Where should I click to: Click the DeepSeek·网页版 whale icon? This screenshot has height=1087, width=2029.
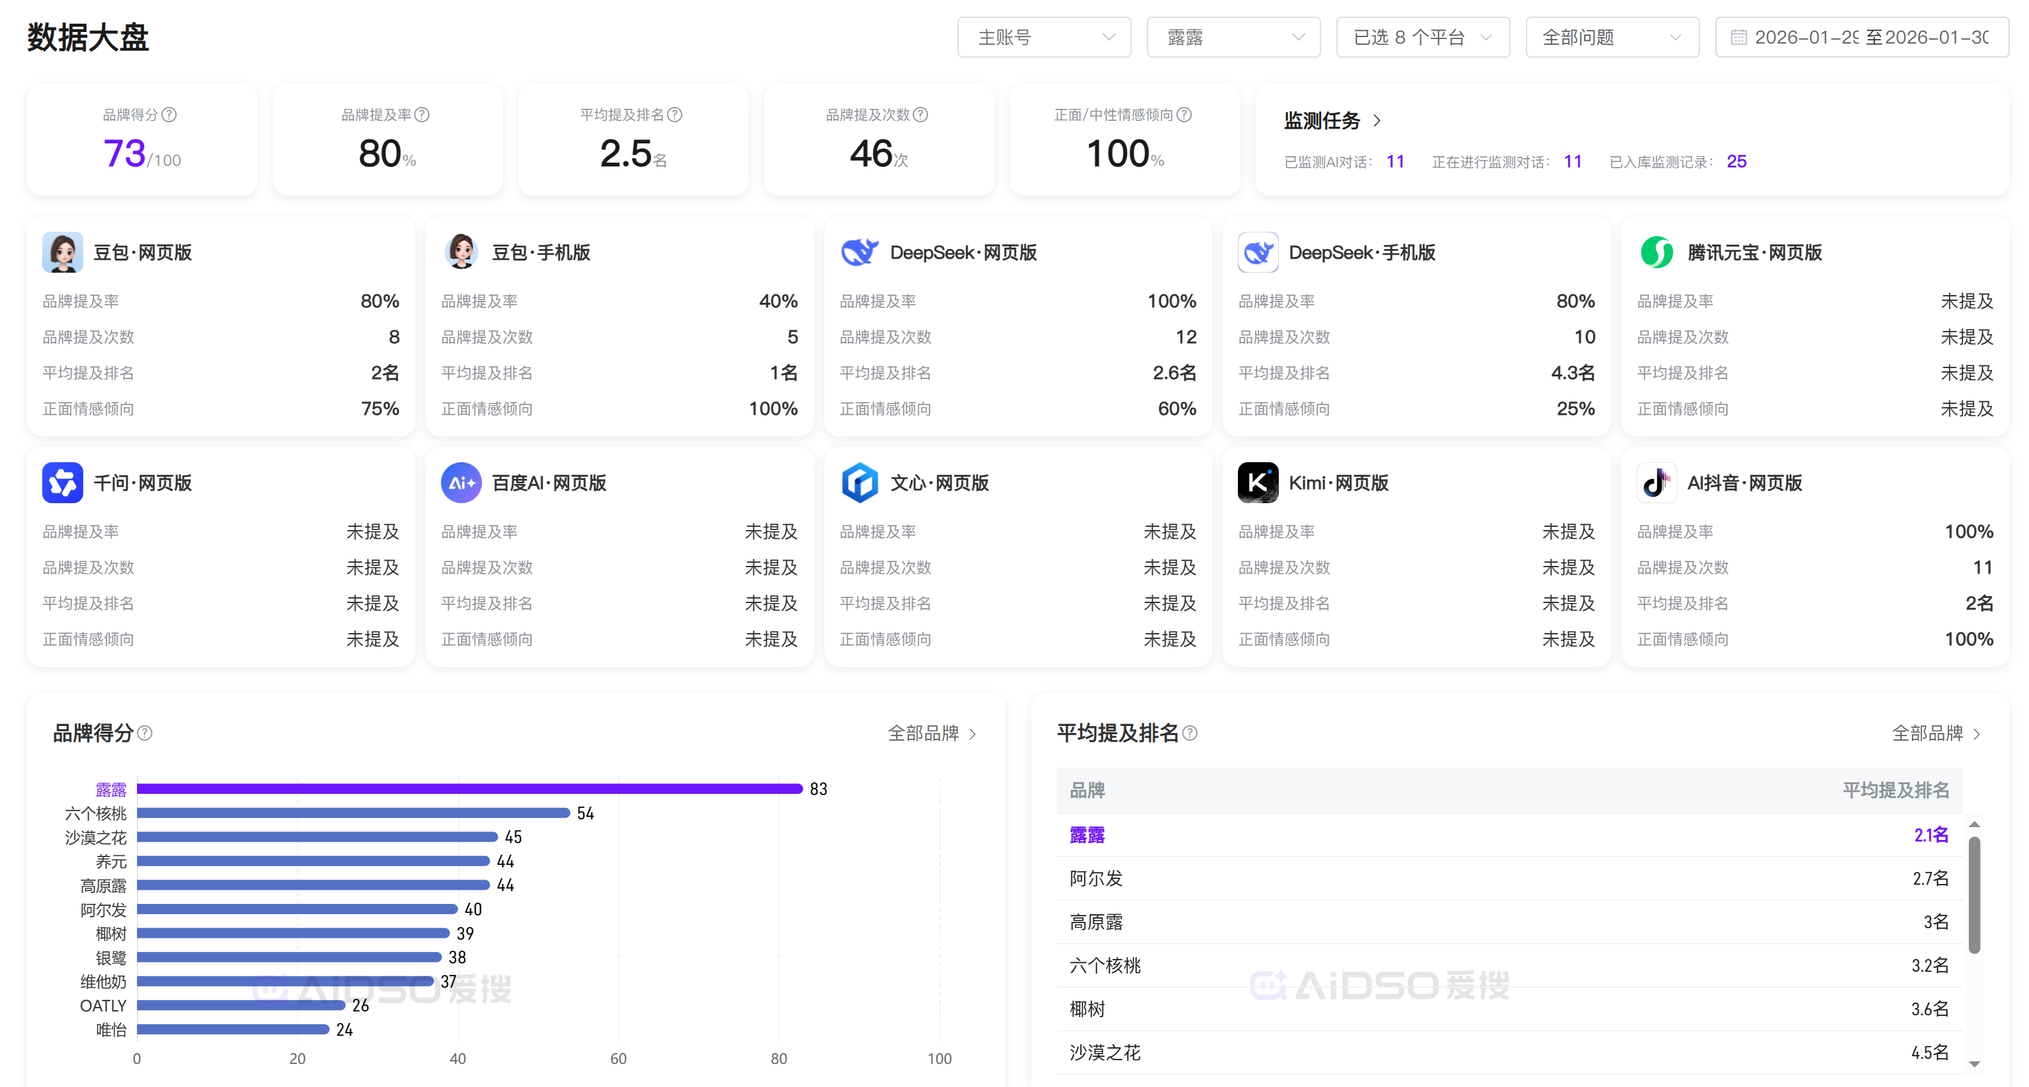pos(860,252)
